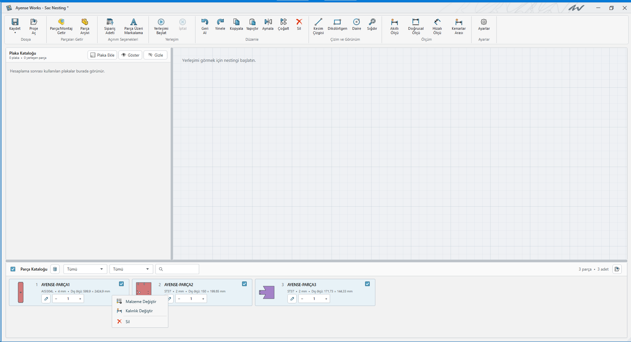Click the Gizle hide button
631x342 pixels.
[x=155, y=55]
